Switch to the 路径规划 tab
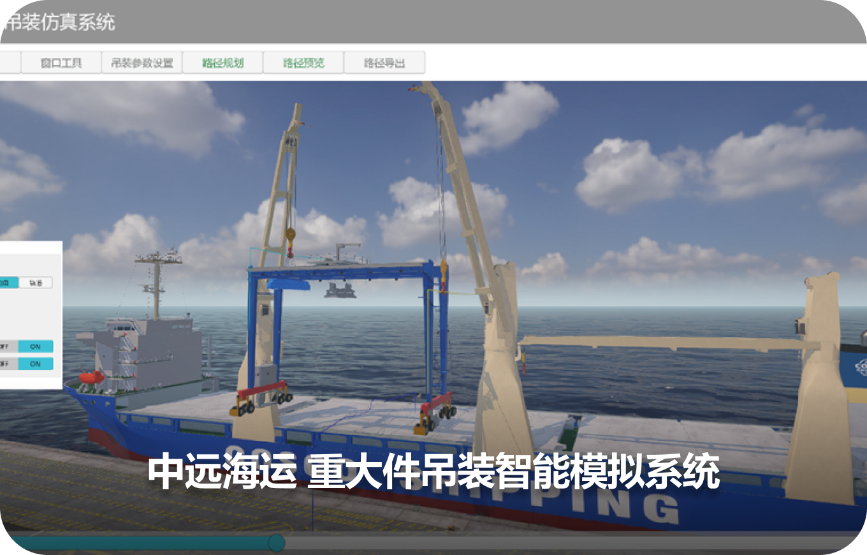Screen dimensions: 867x555 pyautogui.click(x=222, y=63)
